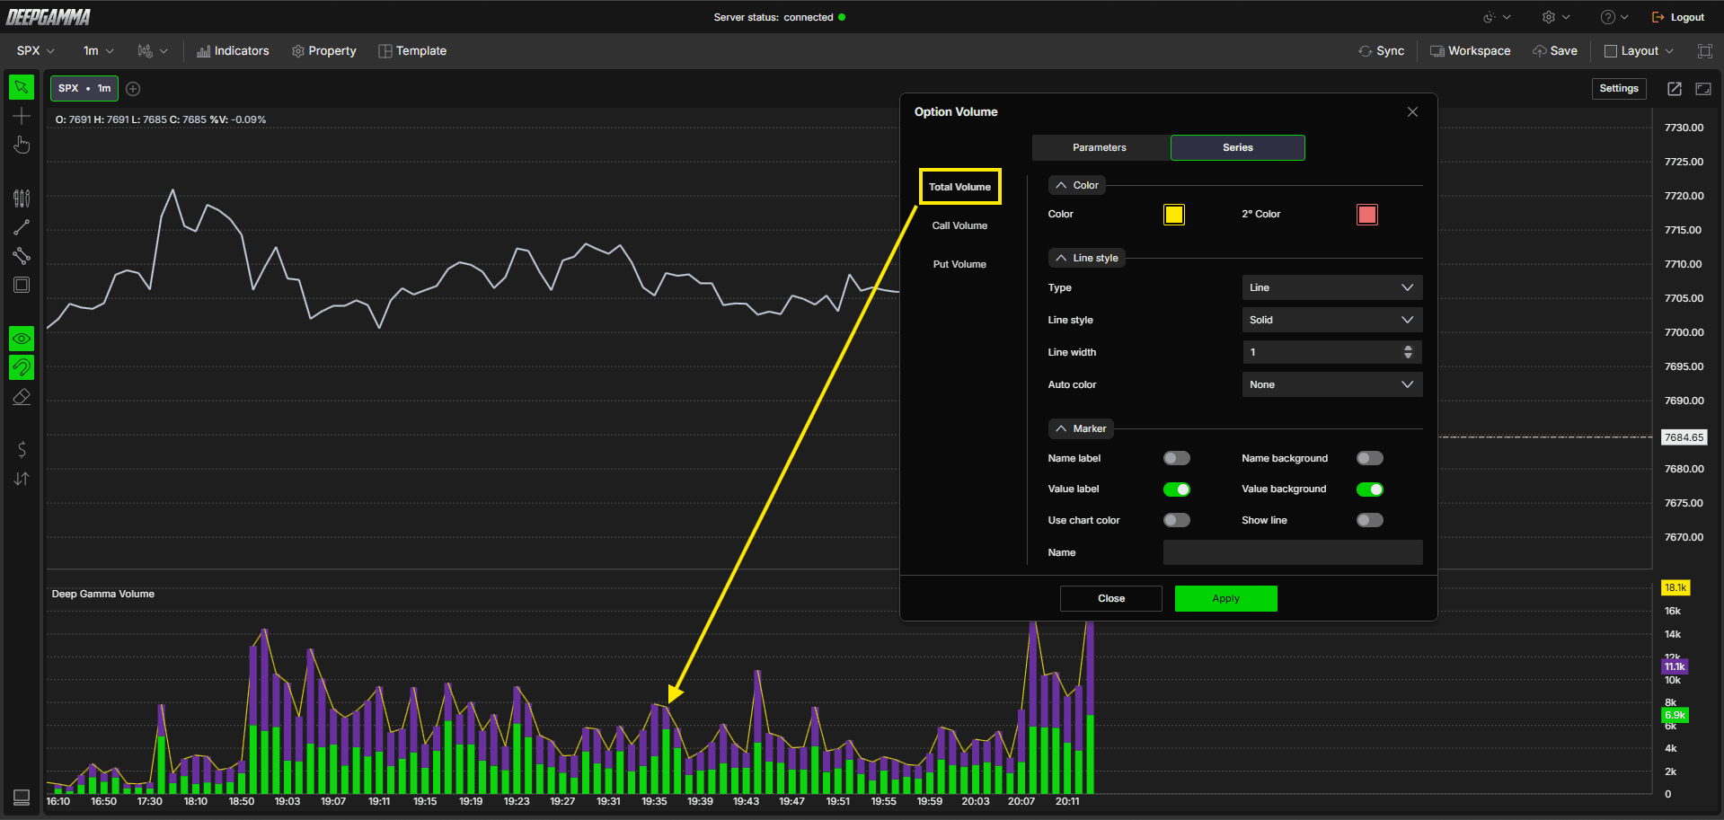
Task: Select Put Volume series
Action: pyautogui.click(x=959, y=264)
